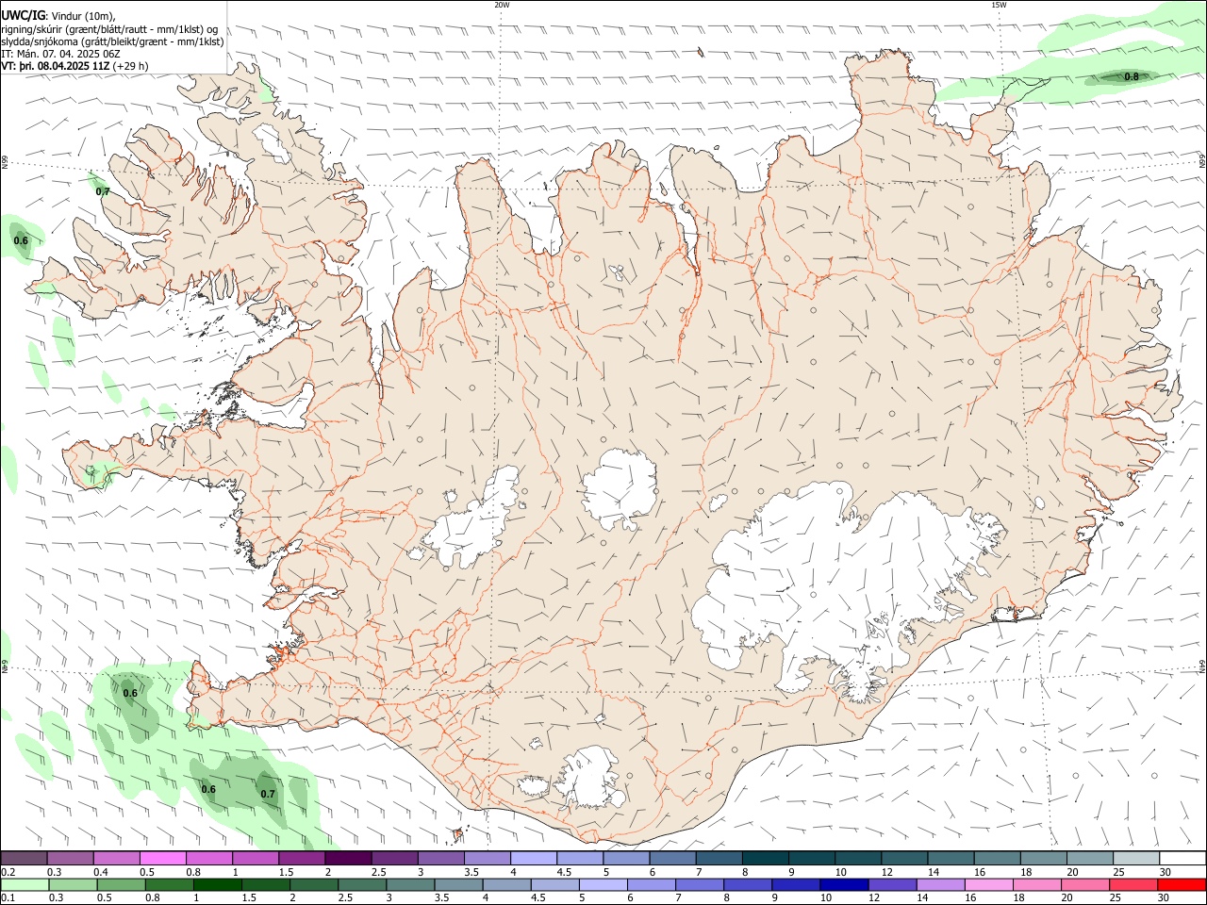The image size is (1207, 905).
Task: Click the initial time "IT: Mán. 07. 04. 2025 06Z"
Action: pos(61,54)
